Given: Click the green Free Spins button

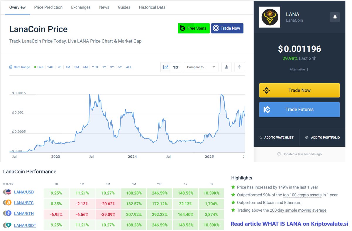Looking at the screenshot, I should coord(194,28).
